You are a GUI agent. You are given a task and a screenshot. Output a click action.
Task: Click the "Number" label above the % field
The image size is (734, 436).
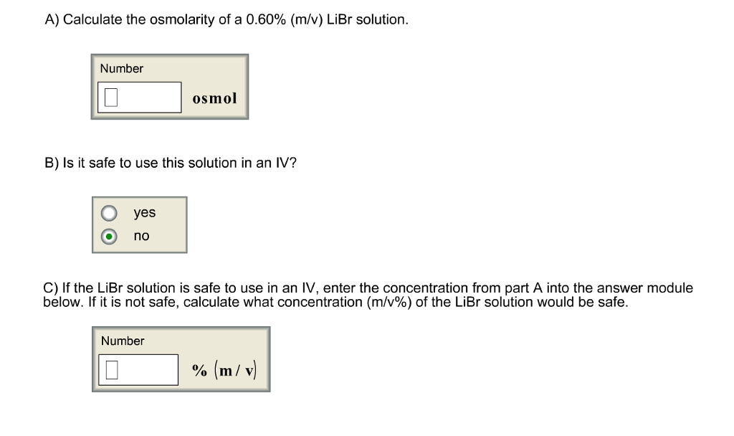[x=123, y=341]
